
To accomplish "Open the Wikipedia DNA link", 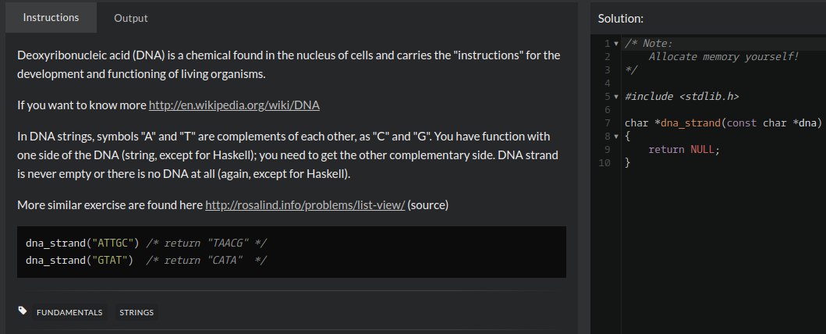I will 234,105.
